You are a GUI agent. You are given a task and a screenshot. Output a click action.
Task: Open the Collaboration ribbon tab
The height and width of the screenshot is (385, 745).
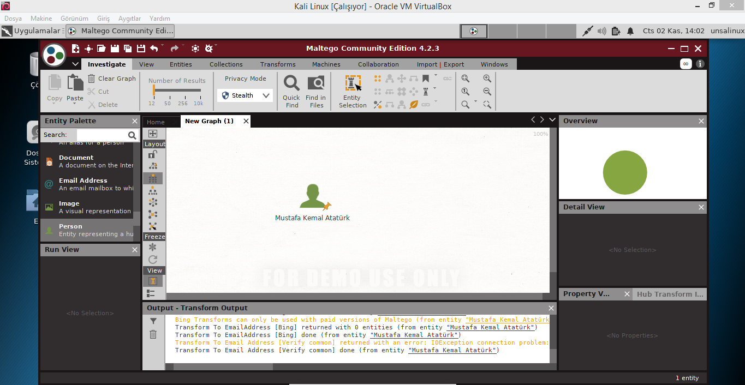pos(378,64)
